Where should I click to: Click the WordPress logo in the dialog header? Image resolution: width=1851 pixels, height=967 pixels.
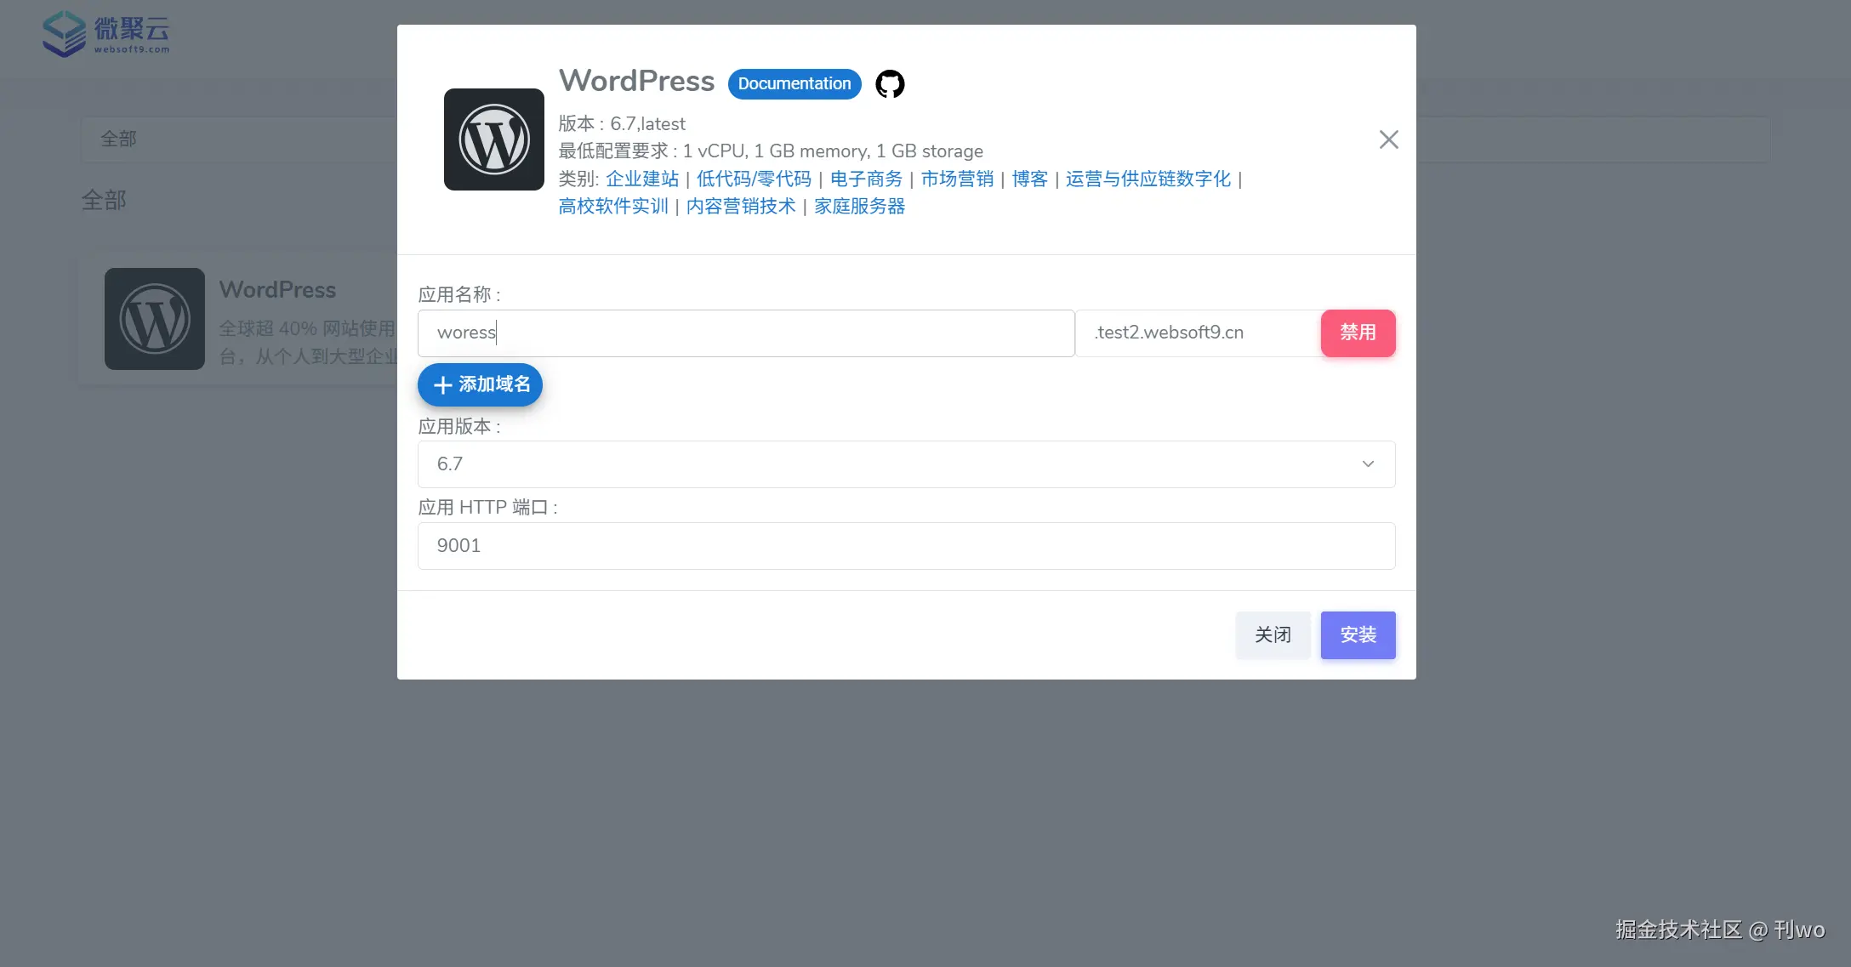tap(493, 139)
